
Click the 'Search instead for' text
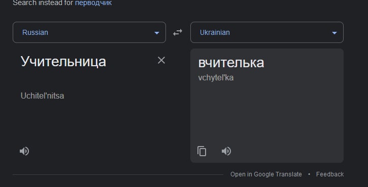(x=43, y=3)
